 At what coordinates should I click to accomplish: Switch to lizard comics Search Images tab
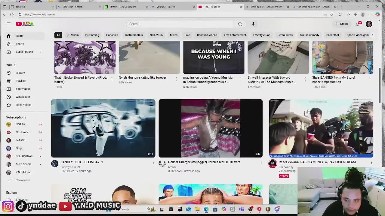(266, 7)
